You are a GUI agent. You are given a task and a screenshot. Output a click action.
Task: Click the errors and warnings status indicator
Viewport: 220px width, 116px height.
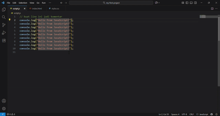point(11,114)
